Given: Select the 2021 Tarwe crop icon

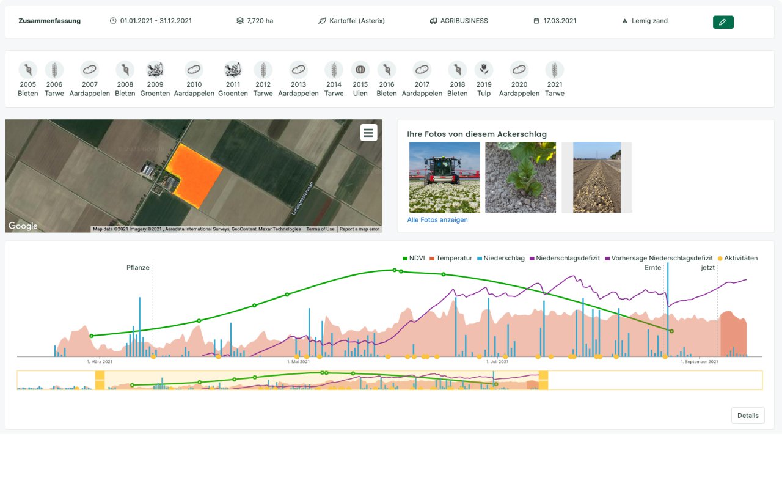Looking at the screenshot, I should (x=555, y=70).
